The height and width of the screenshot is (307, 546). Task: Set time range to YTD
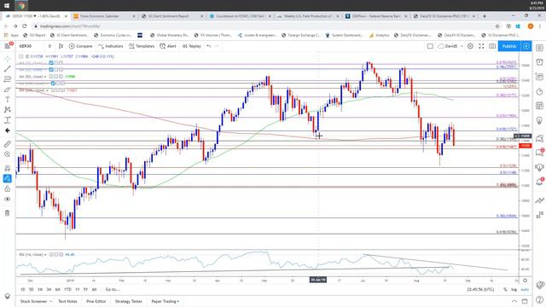pyautogui.click(x=67, y=289)
